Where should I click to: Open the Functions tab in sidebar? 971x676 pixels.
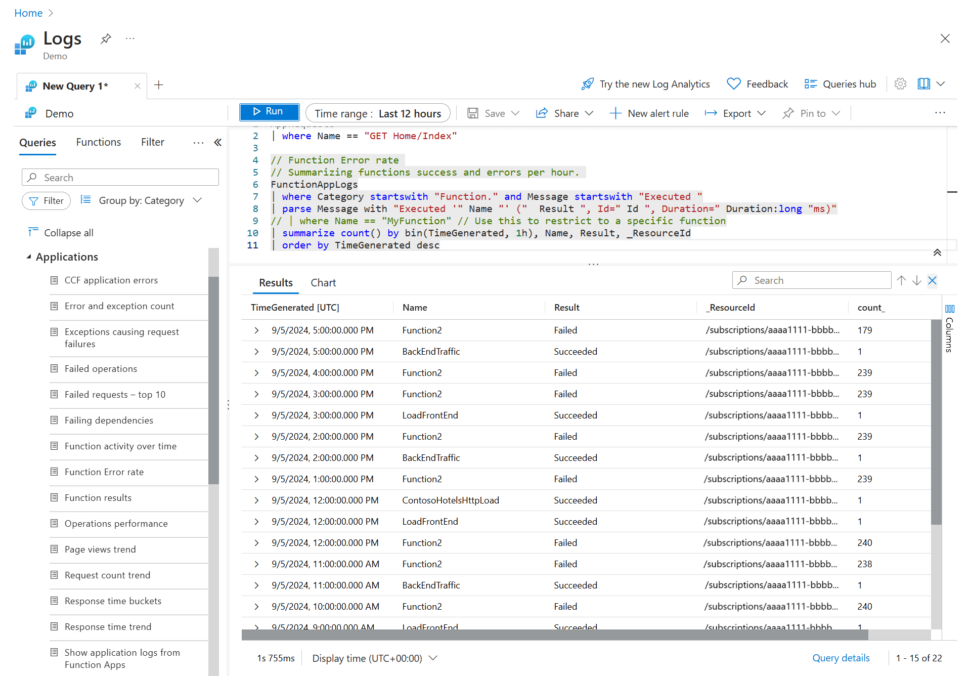point(98,142)
